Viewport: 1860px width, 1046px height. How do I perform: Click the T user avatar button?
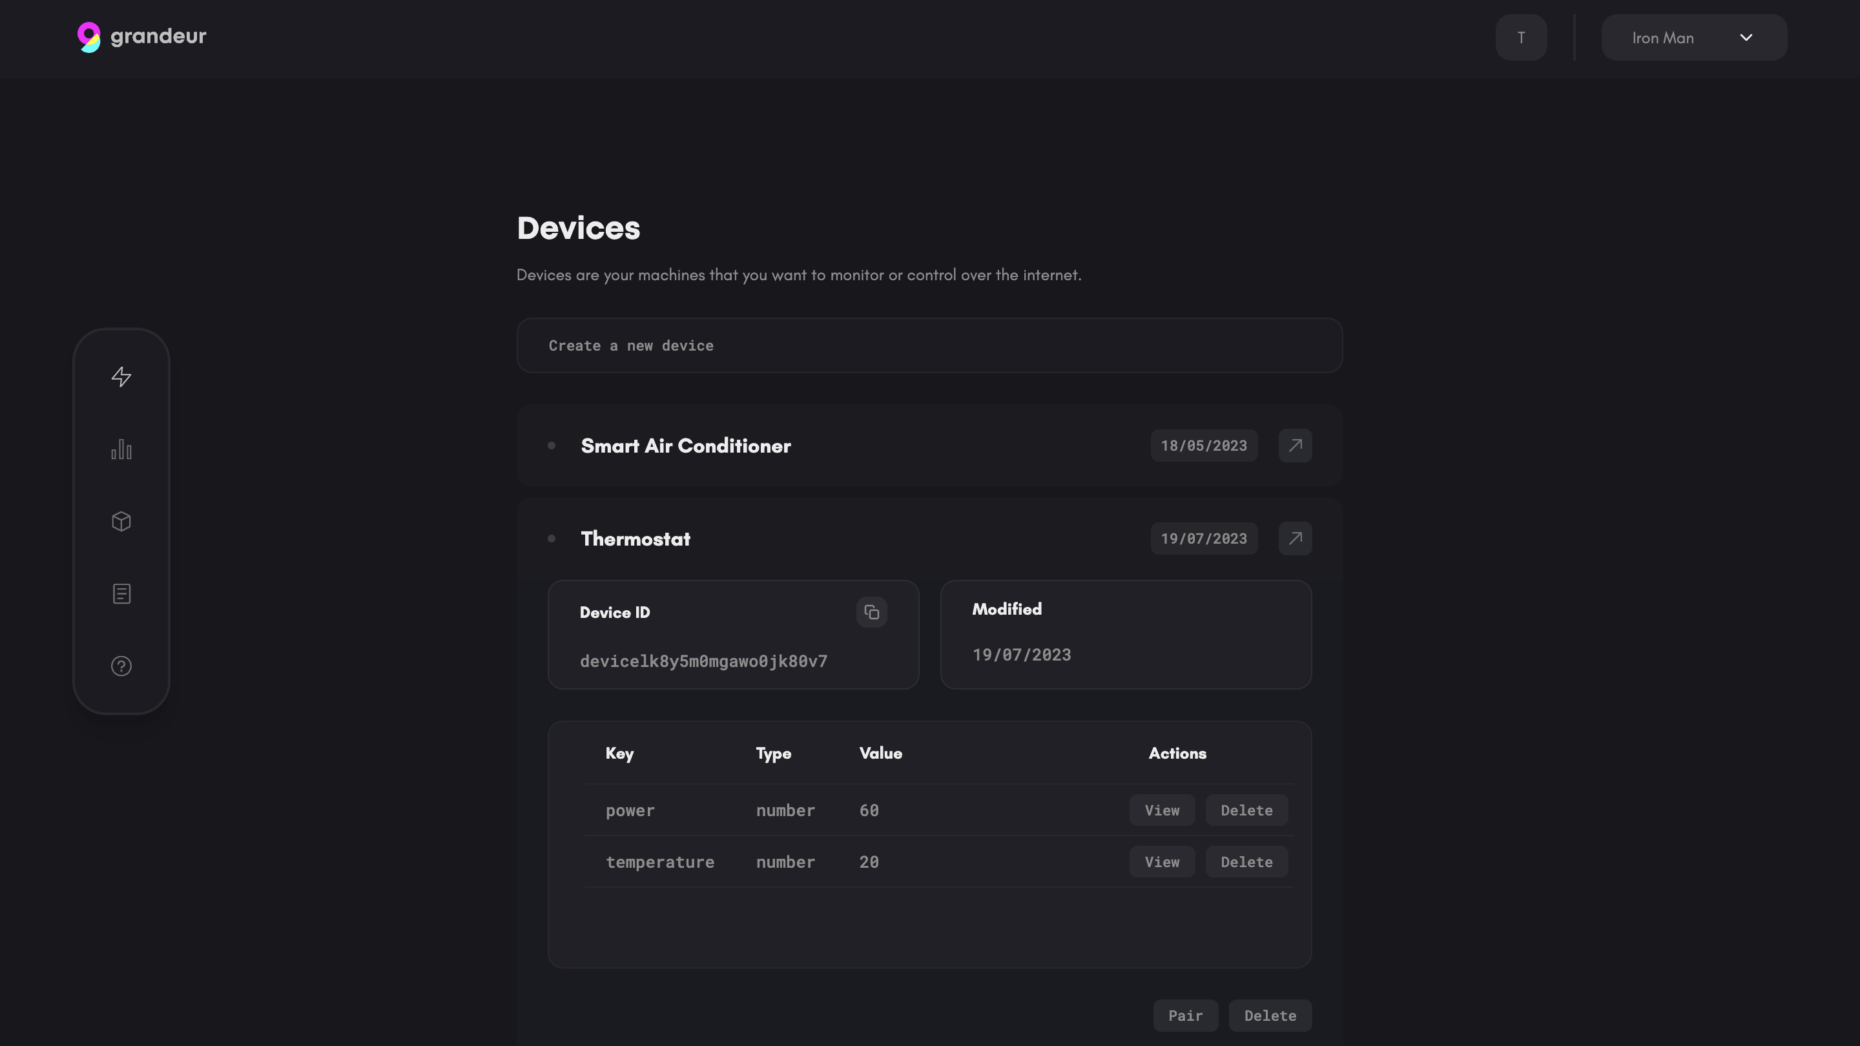point(1522,37)
